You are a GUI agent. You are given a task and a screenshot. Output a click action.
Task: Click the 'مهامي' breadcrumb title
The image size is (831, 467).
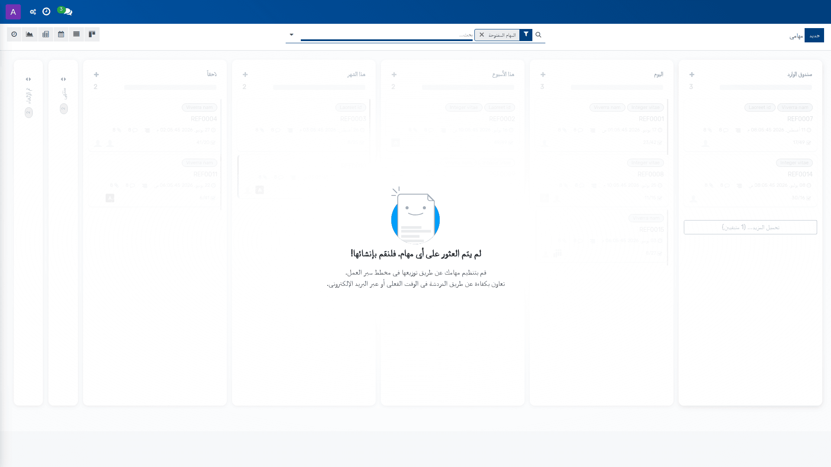796,36
